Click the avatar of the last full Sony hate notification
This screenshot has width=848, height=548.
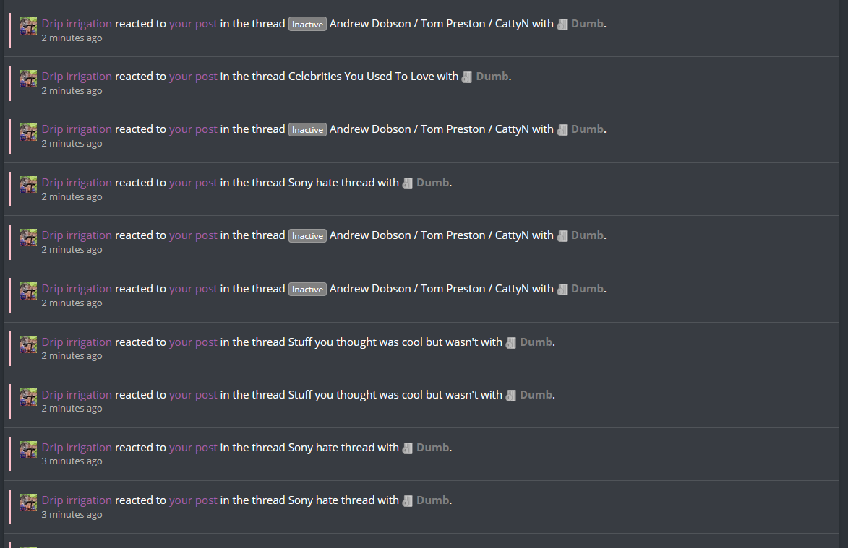coord(28,502)
